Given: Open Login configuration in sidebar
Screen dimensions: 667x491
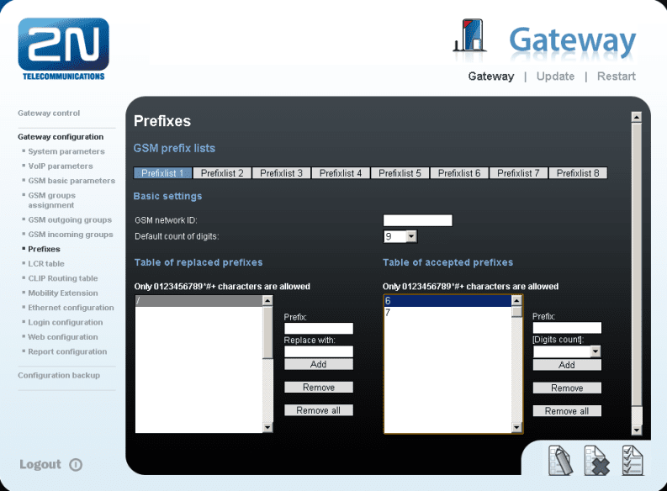Looking at the screenshot, I should pyautogui.click(x=66, y=322).
